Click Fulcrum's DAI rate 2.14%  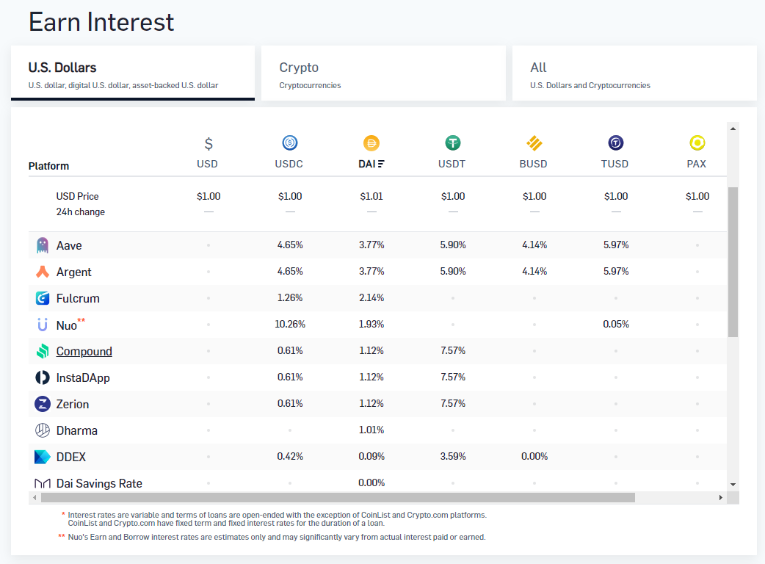(x=371, y=297)
